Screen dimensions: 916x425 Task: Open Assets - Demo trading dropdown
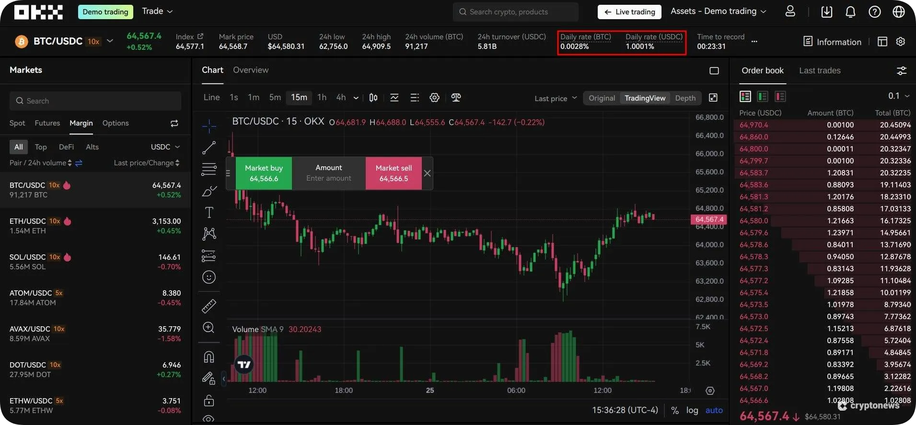coord(719,11)
